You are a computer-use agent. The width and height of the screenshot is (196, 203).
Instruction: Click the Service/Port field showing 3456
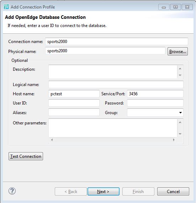point(155,94)
